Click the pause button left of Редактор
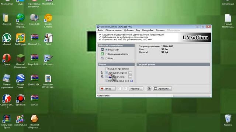 click(125, 89)
